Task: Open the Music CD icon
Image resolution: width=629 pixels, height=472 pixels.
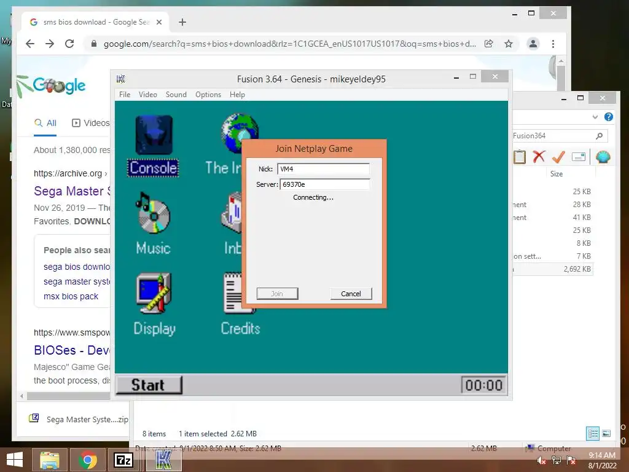Action: (153, 223)
